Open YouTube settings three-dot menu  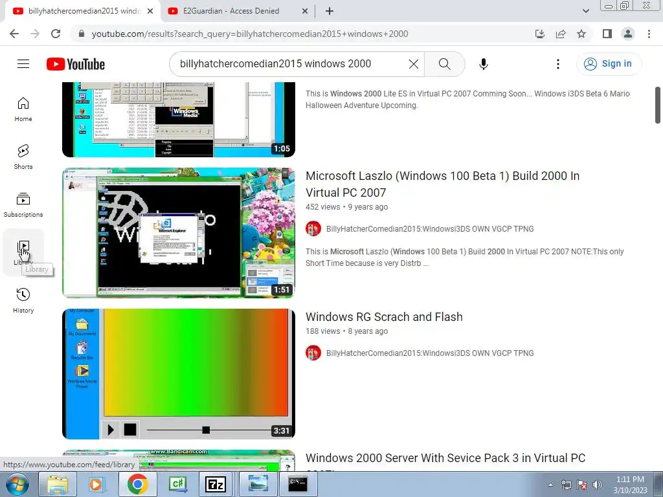point(558,64)
